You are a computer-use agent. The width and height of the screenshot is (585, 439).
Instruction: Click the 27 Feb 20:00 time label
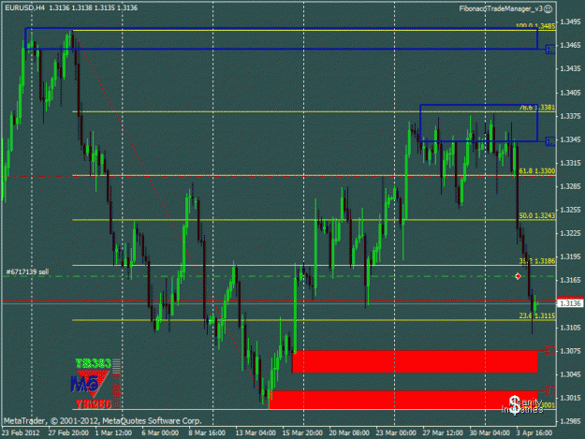coord(68,433)
